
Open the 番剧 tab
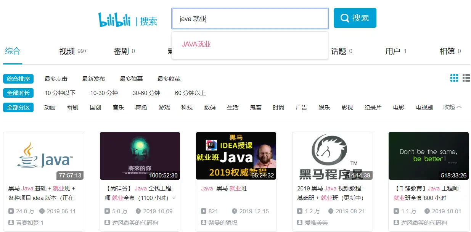tap(124, 51)
